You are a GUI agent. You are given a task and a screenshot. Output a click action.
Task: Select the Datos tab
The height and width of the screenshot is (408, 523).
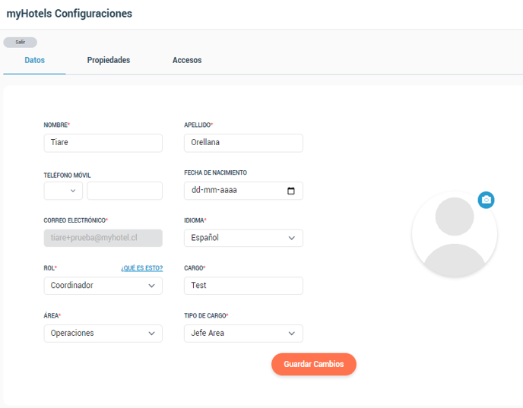tap(35, 60)
